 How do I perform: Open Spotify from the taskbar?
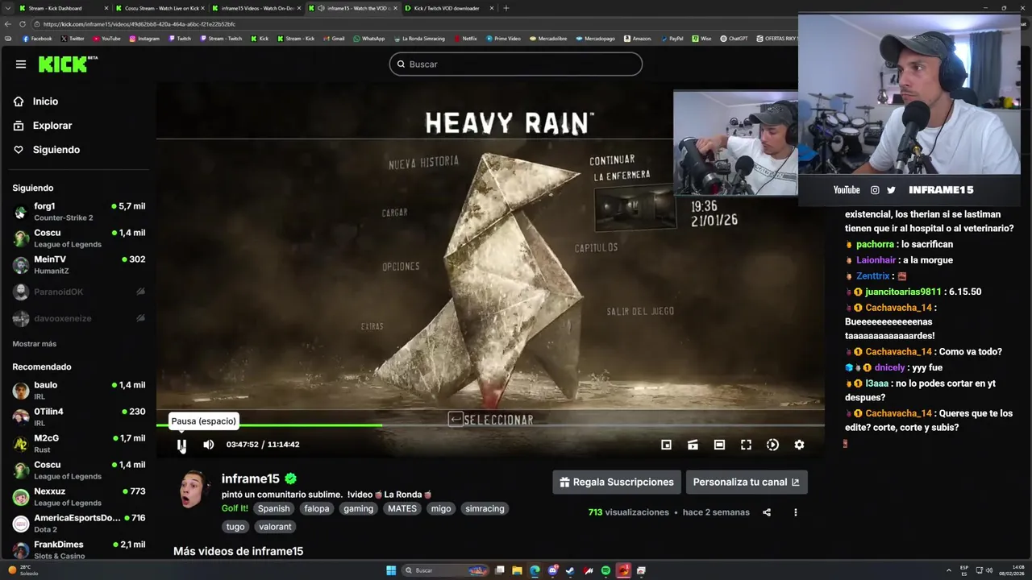coord(605,570)
